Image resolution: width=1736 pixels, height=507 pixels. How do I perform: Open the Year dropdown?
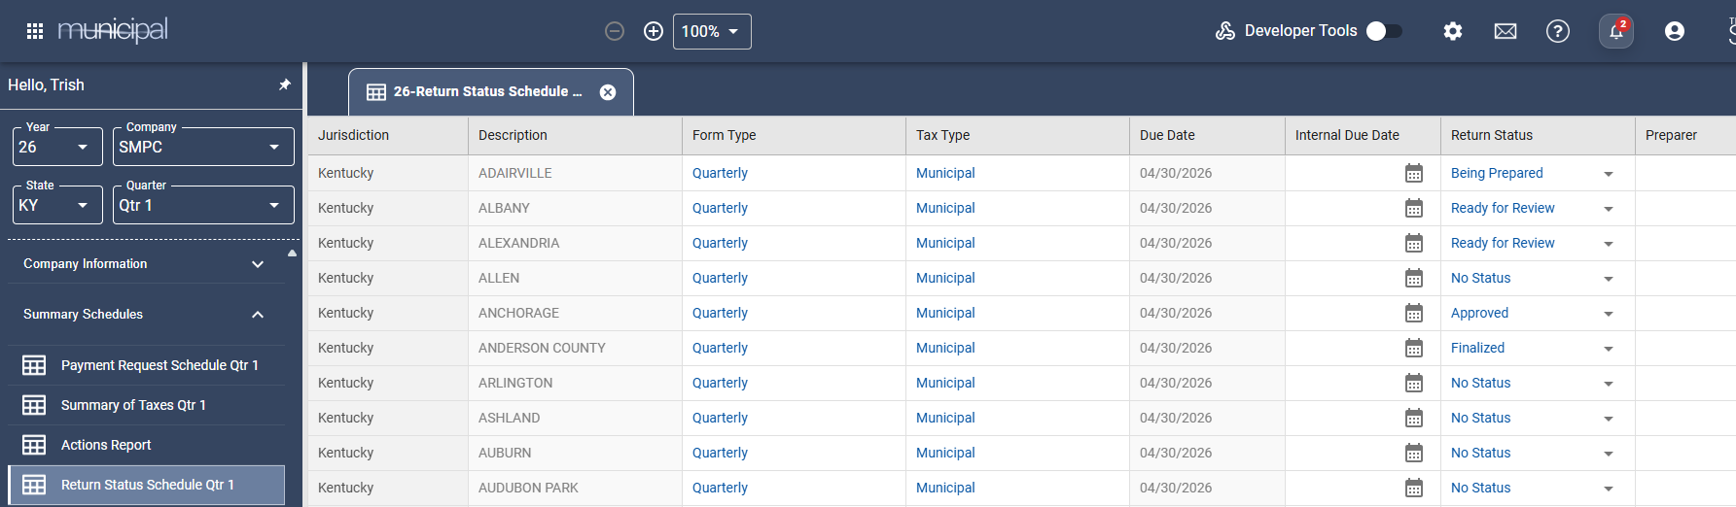[x=57, y=147]
